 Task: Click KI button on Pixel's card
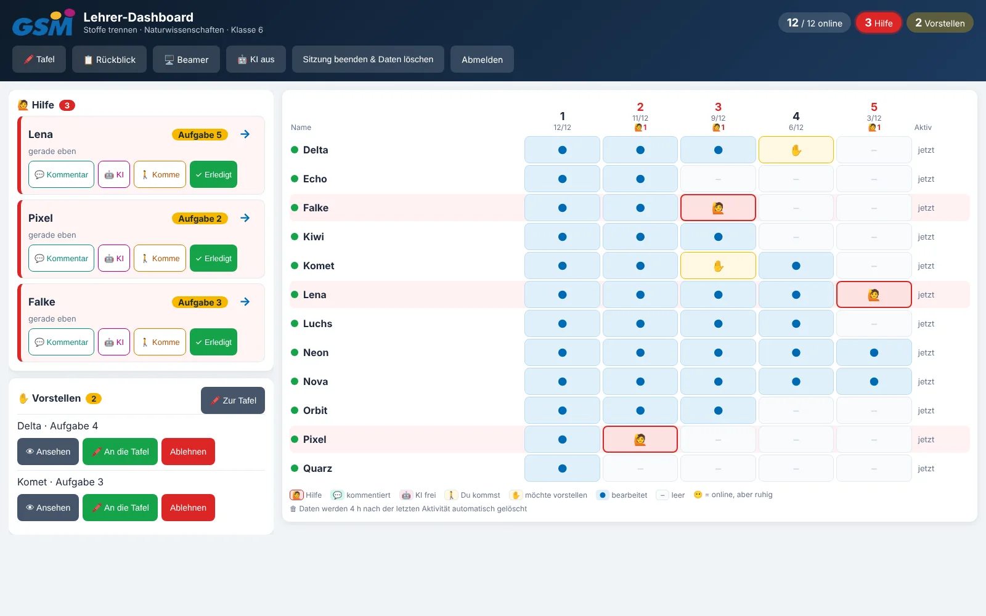pyautogui.click(x=114, y=258)
